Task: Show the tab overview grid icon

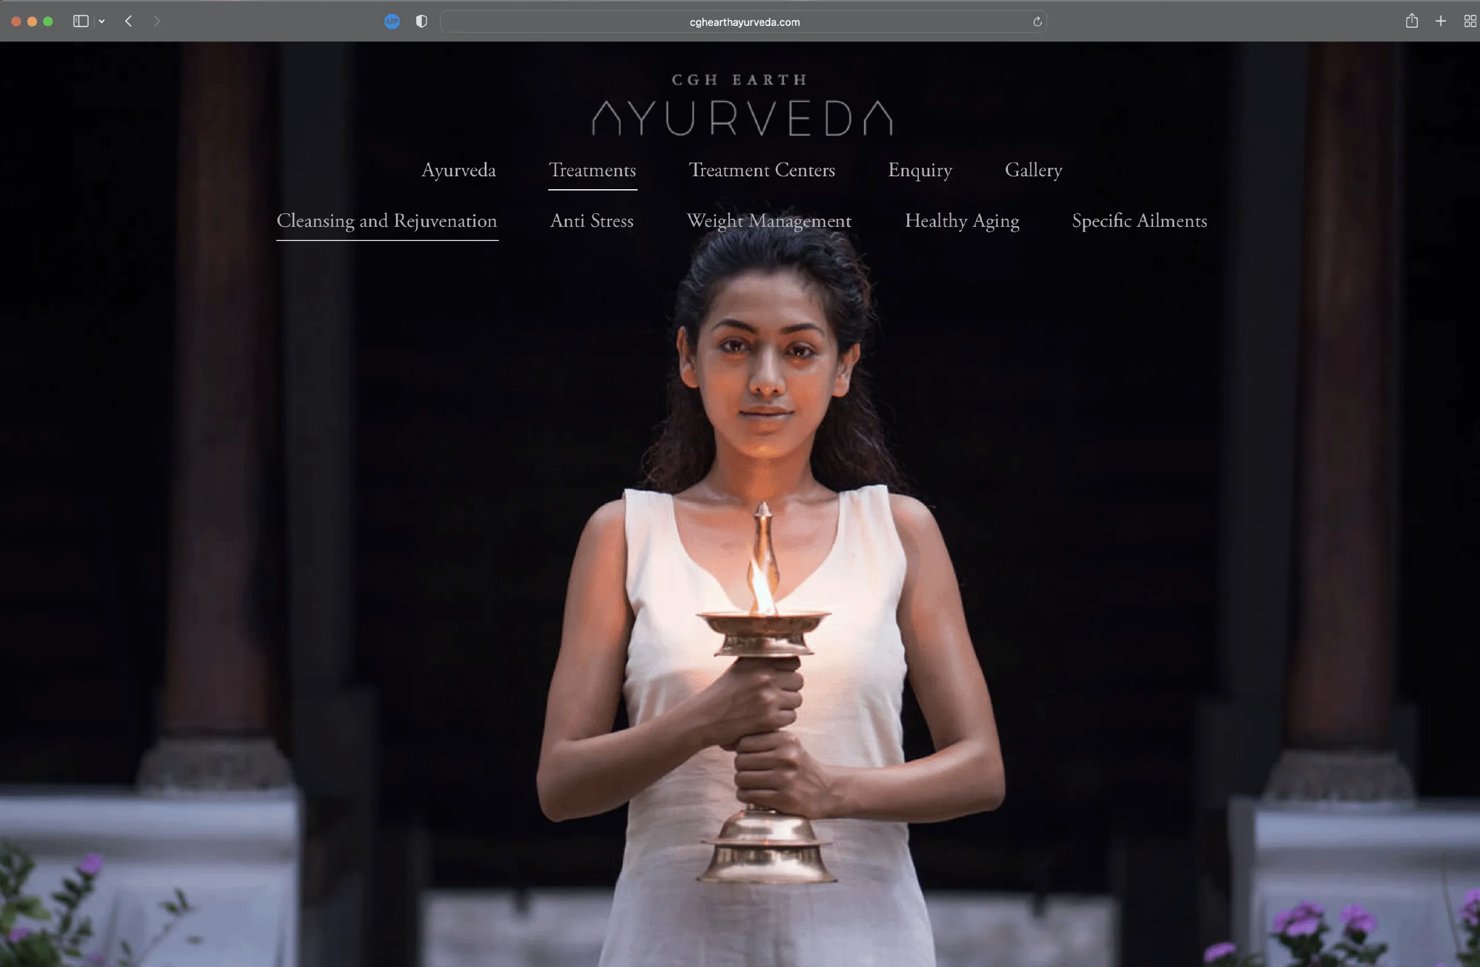Action: (1470, 21)
